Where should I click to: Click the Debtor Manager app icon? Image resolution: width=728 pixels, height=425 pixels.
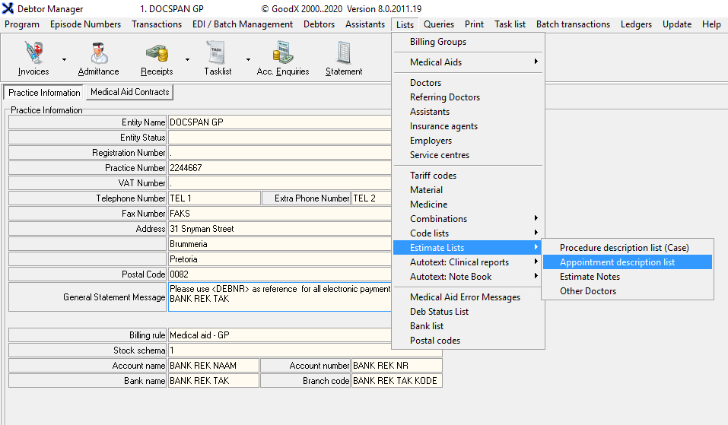point(8,9)
